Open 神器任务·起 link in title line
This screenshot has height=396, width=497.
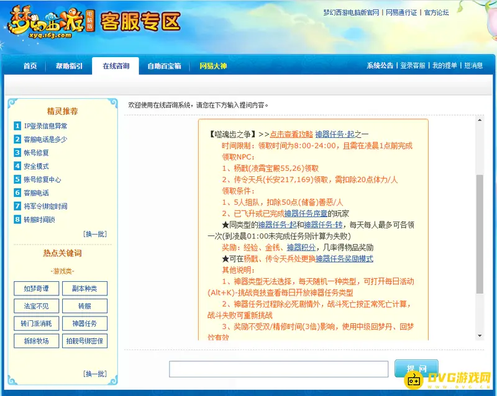point(335,134)
